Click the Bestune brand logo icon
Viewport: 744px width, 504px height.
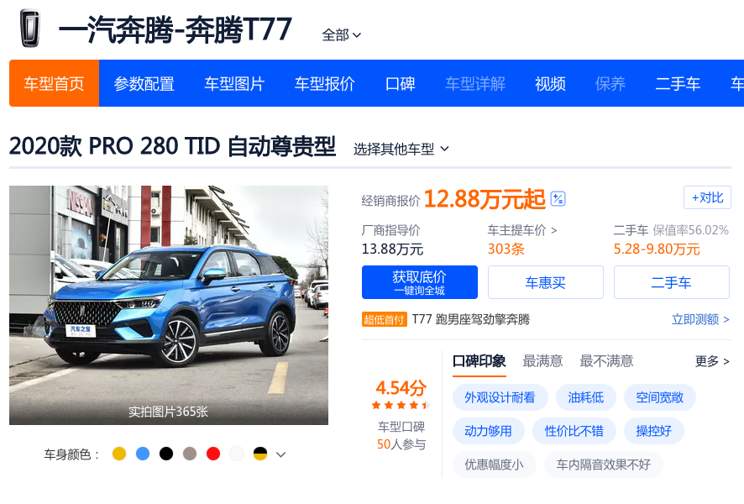click(29, 29)
